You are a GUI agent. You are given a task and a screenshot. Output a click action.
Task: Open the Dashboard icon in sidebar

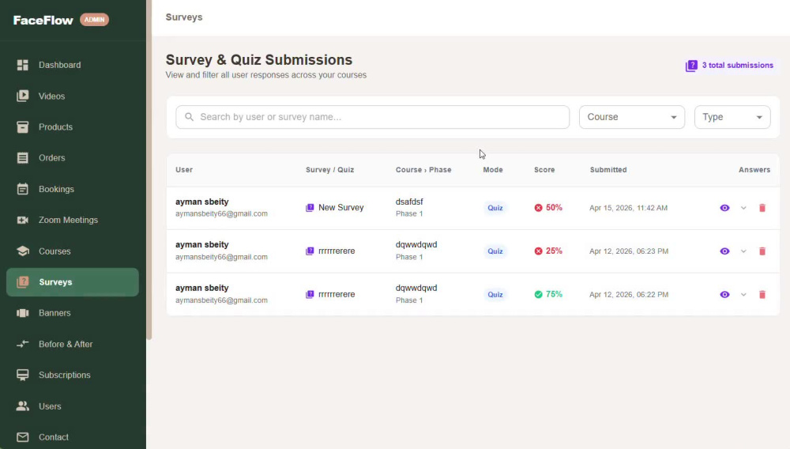click(x=23, y=65)
